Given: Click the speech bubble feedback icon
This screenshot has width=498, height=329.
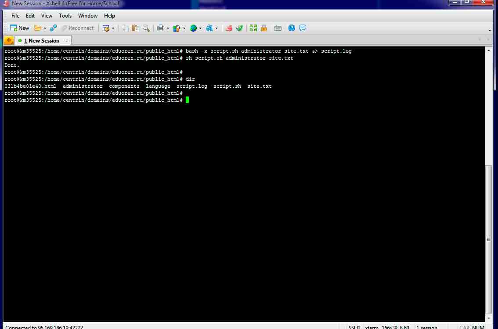Looking at the screenshot, I should (x=302, y=28).
